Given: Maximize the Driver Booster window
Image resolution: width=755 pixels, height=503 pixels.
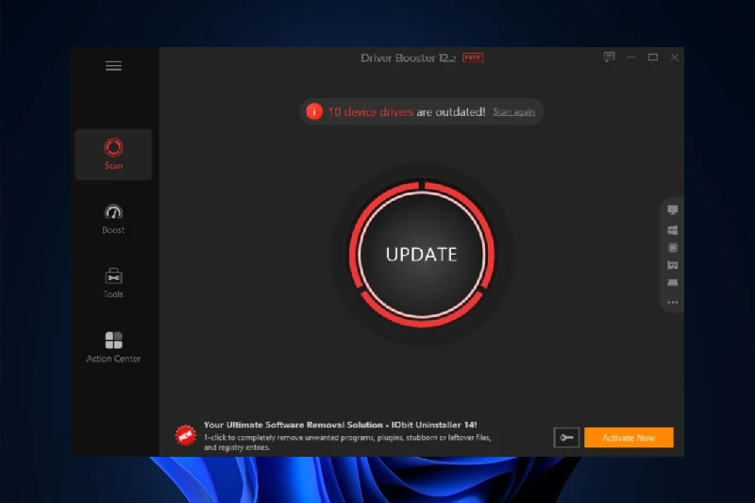Looking at the screenshot, I should click(652, 58).
